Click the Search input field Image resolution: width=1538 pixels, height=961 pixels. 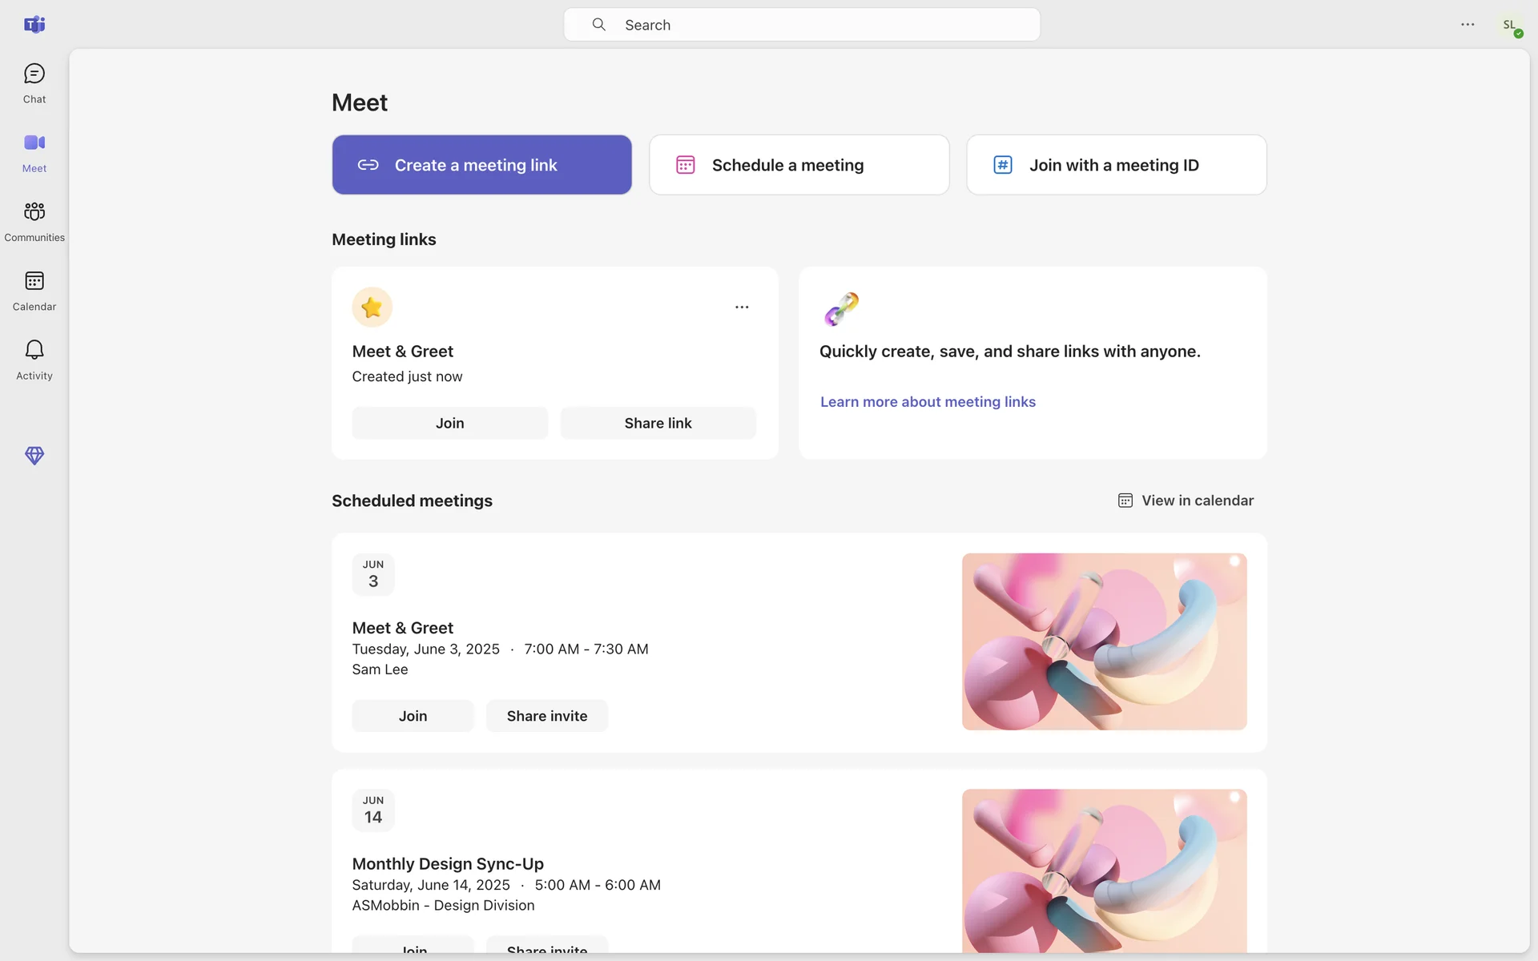[801, 25]
